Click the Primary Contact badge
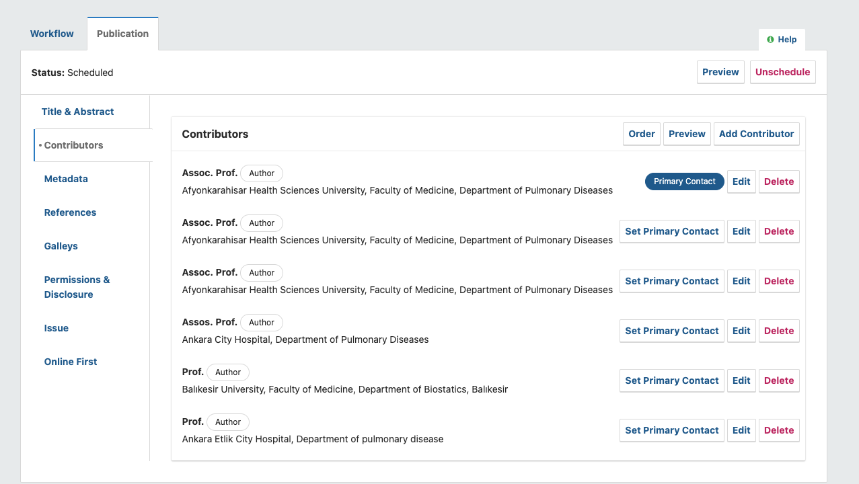Image resolution: width=859 pixels, height=484 pixels. [x=685, y=182]
